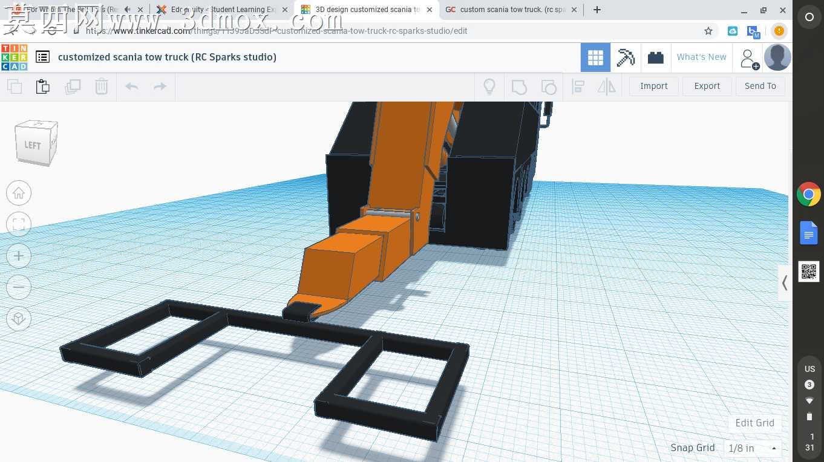Edit the design title text
This screenshot has width=824, height=462.
coord(167,57)
